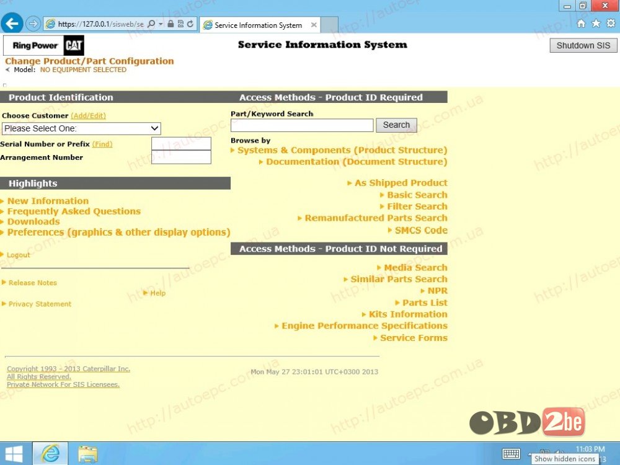Open the Kits Information link
Screen dimensions: 620x465
(x=408, y=314)
